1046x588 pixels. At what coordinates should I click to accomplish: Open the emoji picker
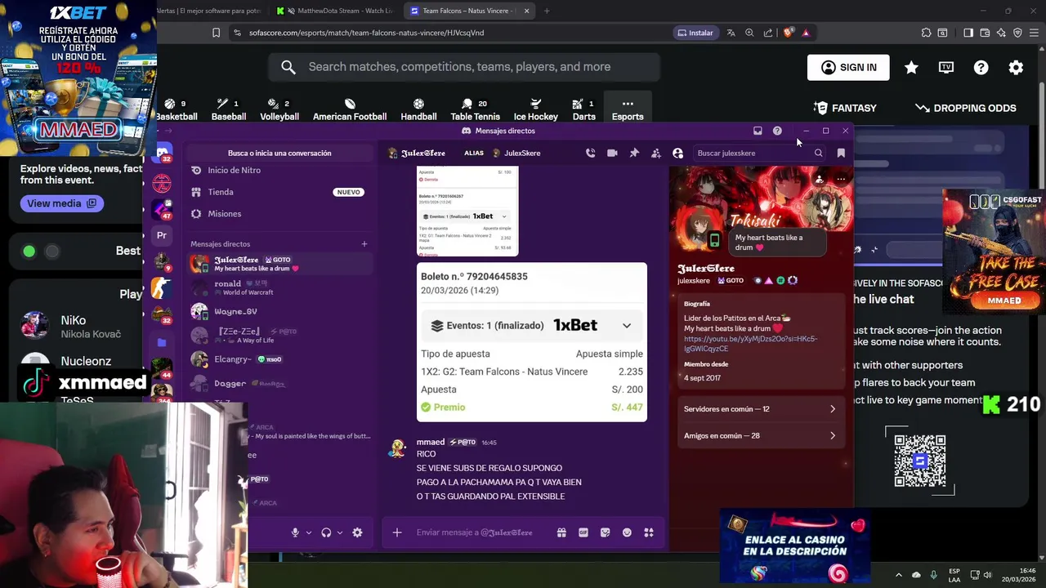click(x=627, y=532)
